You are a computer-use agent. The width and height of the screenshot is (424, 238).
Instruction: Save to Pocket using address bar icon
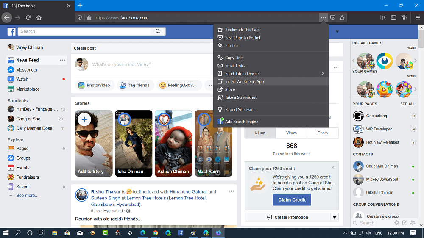333,18
